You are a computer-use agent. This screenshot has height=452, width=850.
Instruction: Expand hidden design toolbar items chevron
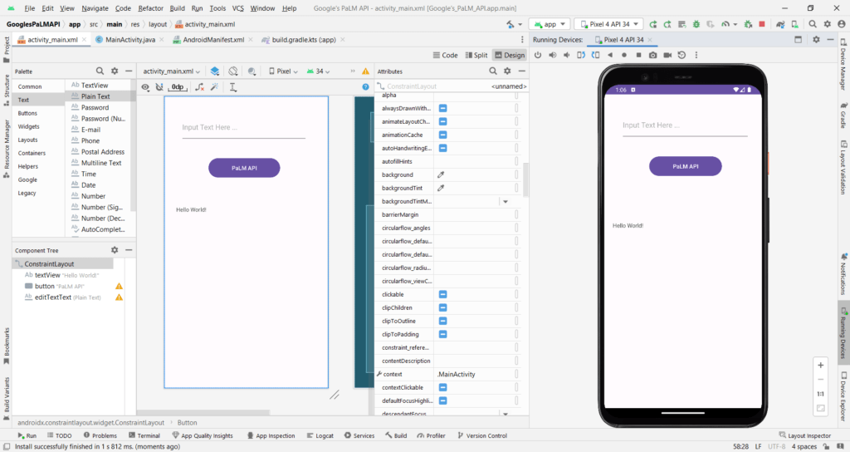point(353,71)
